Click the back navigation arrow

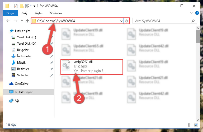coord(8,21)
